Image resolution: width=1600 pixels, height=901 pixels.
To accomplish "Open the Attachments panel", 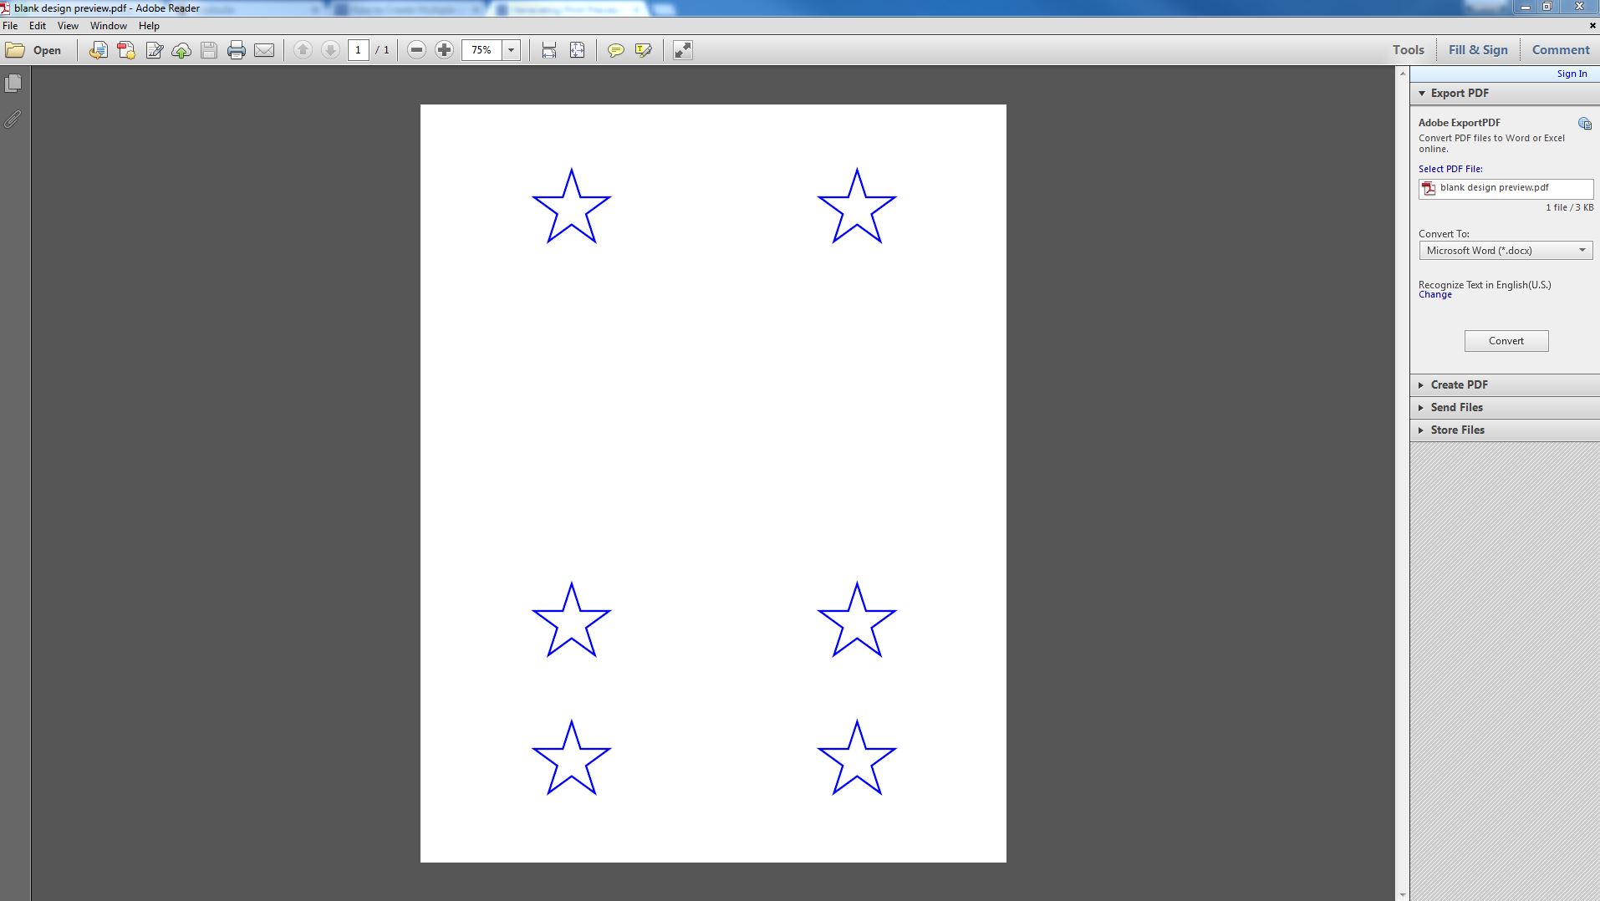I will tap(13, 120).
